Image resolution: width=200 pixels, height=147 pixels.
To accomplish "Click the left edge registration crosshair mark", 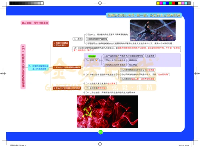I will (x=3, y=74).
